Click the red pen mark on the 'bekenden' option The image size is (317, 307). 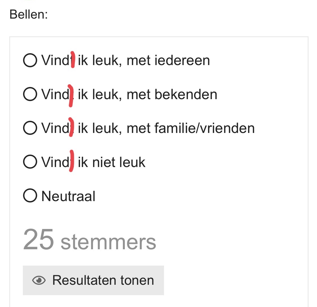point(70,95)
